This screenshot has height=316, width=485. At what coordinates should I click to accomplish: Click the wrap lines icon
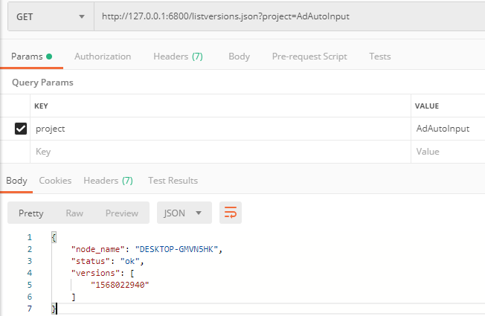point(231,213)
